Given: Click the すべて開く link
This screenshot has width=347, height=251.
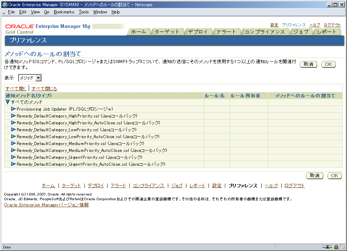Looking at the screenshot, I should point(16,89).
